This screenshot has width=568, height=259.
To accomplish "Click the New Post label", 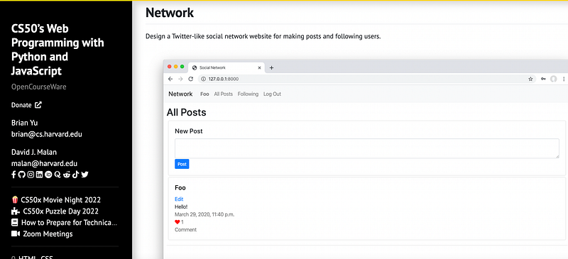I will tap(189, 131).
